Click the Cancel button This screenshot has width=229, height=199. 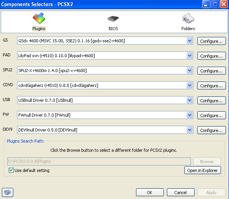point(181,193)
